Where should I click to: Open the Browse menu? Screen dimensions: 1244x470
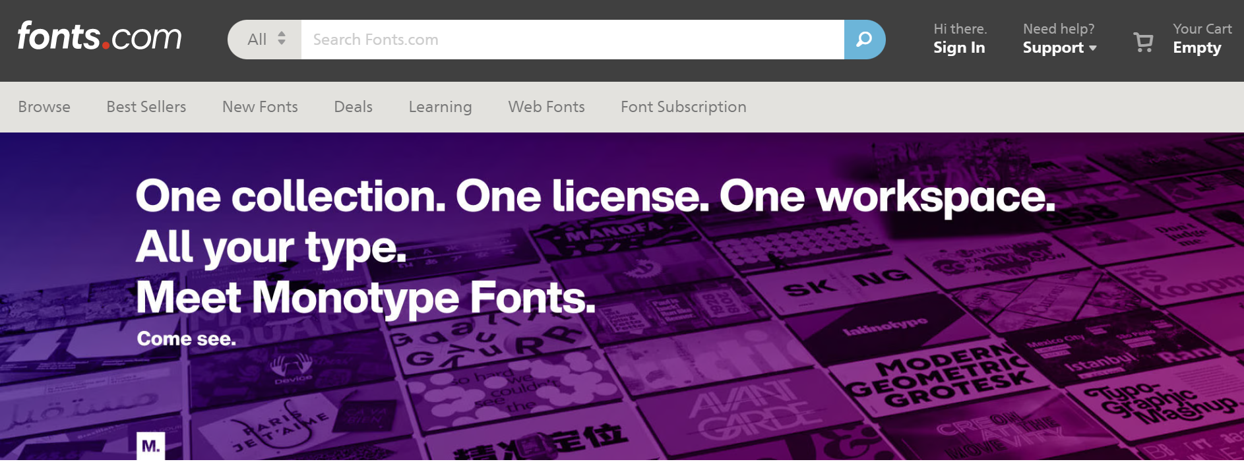(x=44, y=107)
